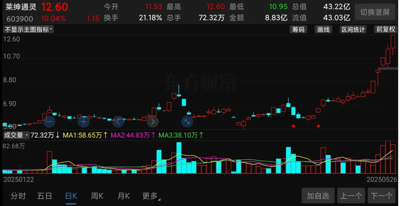Switch to the 分时 tab
The height and width of the screenshot is (206, 400).
coord(18,196)
